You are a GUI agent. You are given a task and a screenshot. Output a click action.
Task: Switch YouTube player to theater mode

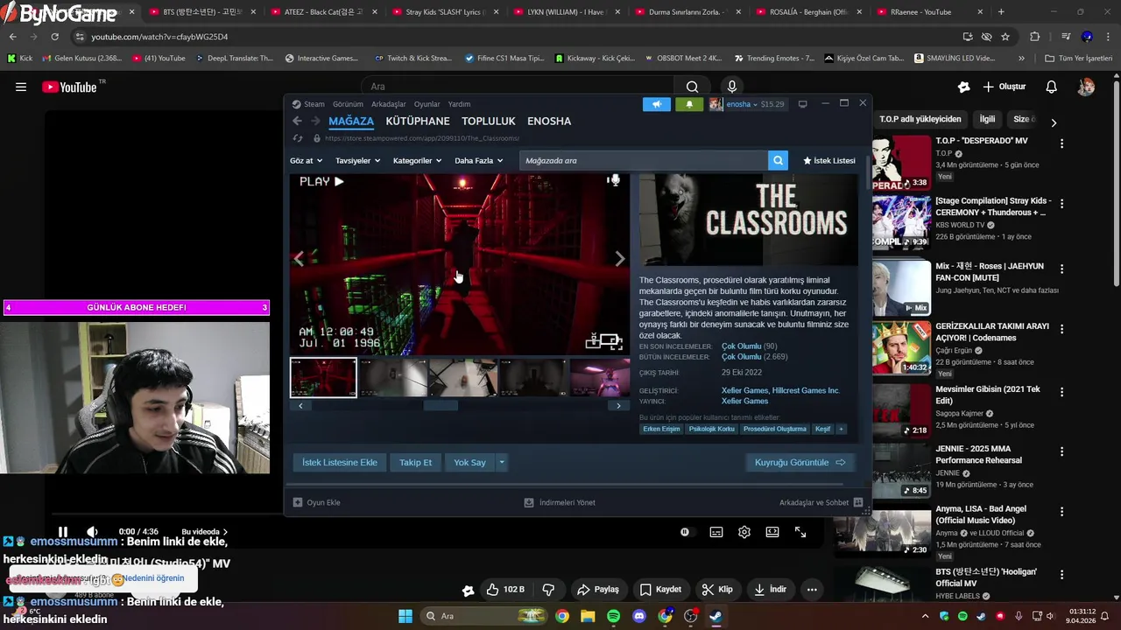(x=772, y=532)
